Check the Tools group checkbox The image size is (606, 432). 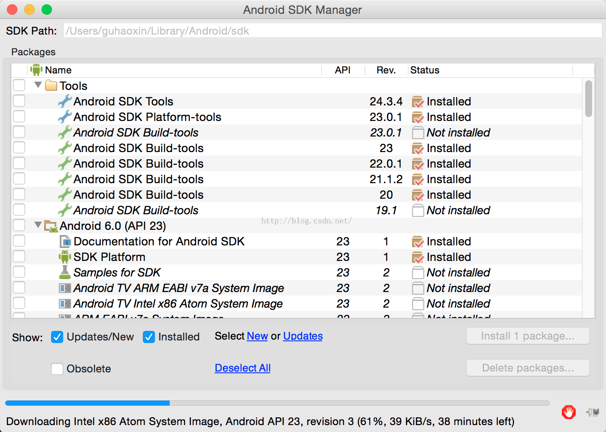coord(19,85)
